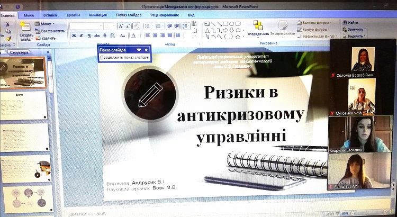397x217 pixels.
Task: Open the Вид ribbon tab
Action: [191, 15]
